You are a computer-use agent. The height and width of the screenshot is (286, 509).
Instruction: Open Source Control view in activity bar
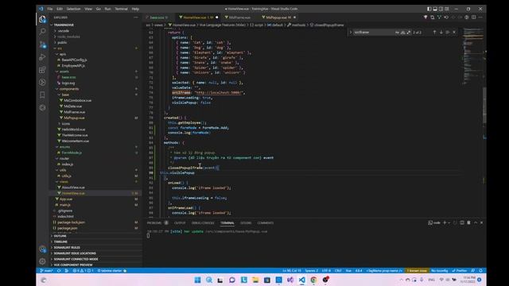point(42,44)
